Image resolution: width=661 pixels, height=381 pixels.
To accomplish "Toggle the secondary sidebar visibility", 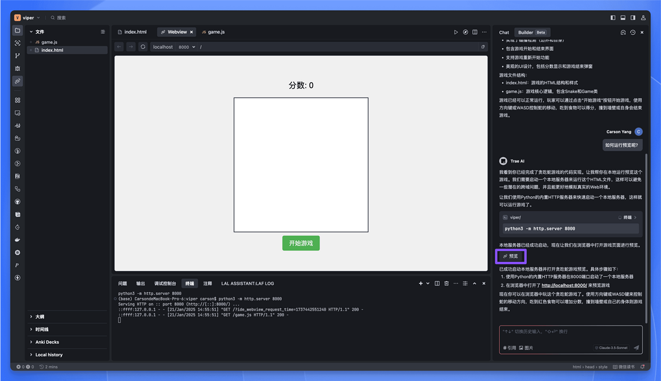I will (632, 17).
